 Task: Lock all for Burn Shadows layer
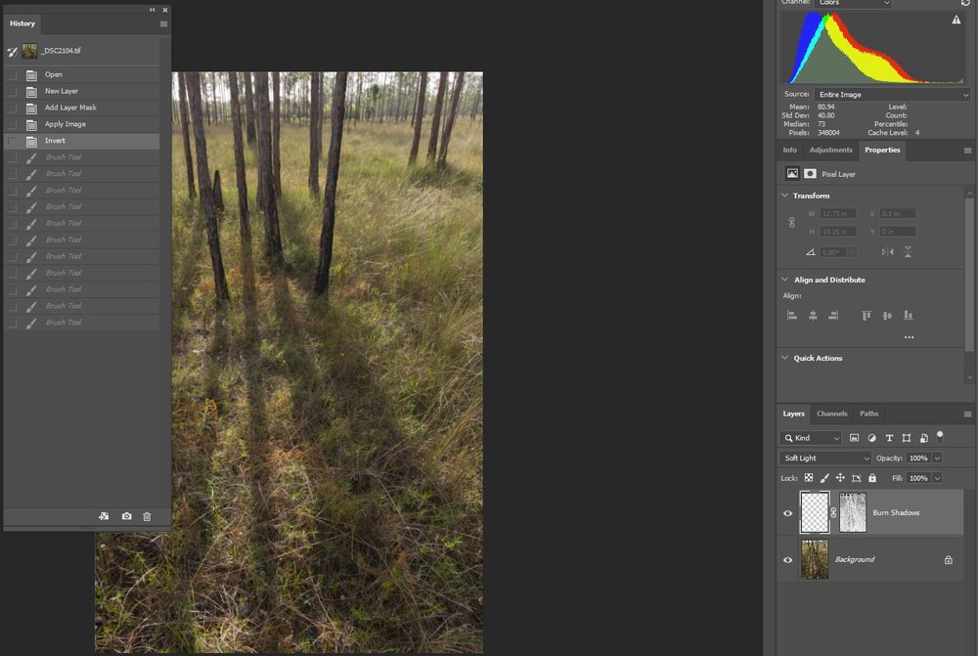(x=872, y=478)
